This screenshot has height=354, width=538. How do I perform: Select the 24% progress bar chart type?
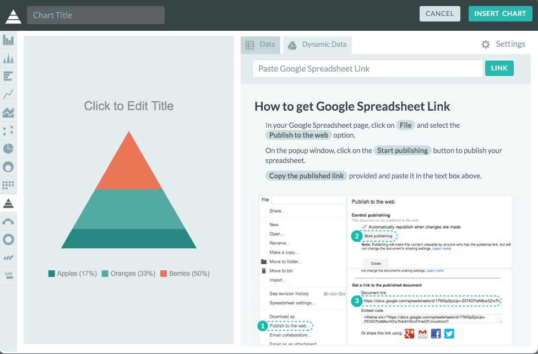8,275
